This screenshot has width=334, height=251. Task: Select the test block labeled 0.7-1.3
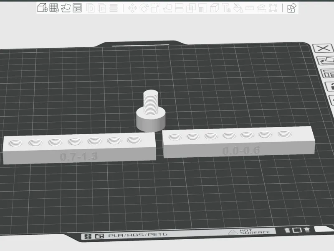pyautogui.click(x=79, y=148)
